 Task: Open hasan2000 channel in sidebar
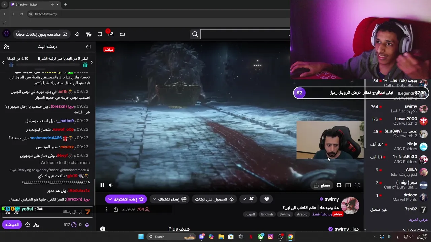click(398, 121)
